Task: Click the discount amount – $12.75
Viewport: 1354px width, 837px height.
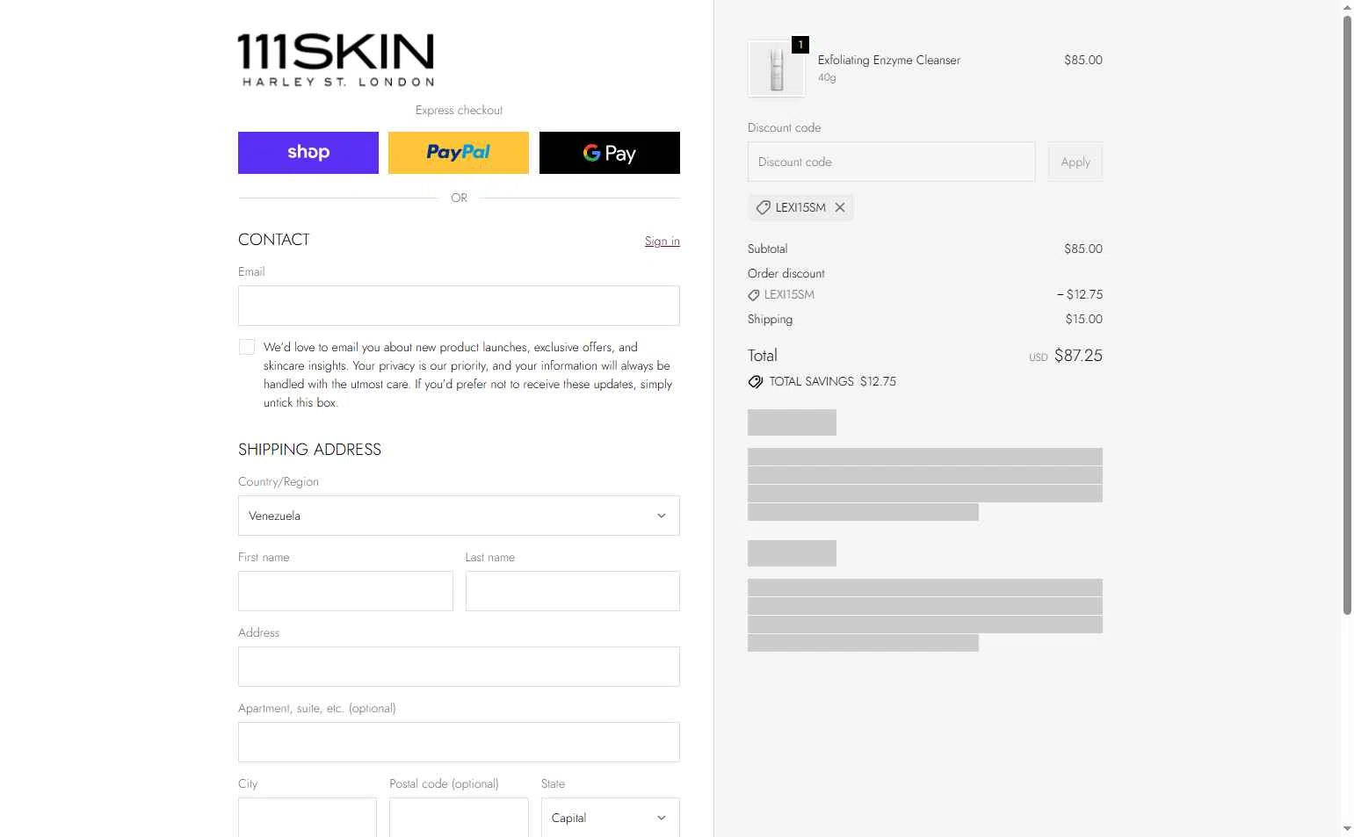Action: coord(1080,294)
